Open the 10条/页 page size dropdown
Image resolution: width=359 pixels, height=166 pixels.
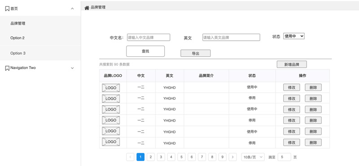coord(253,157)
